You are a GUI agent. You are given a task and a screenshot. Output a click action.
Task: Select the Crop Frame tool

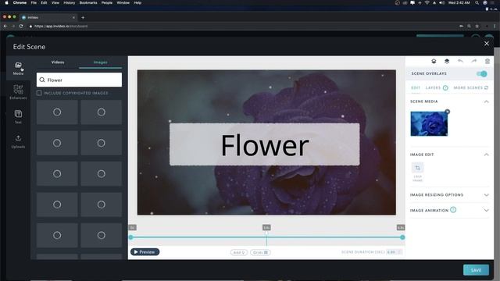click(417, 172)
